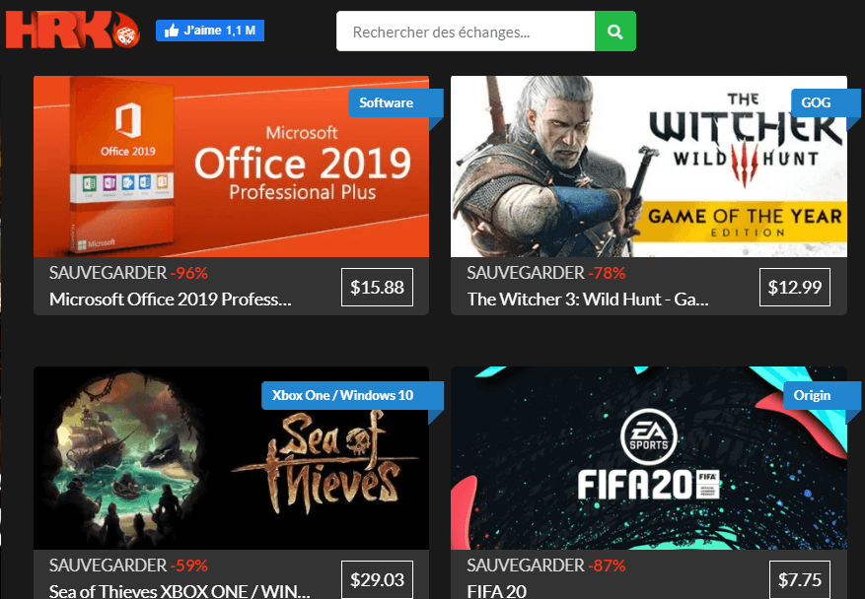Click the Facebook J'aime 1,1 M button
This screenshot has height=599, width=865.
pos(210,31)
